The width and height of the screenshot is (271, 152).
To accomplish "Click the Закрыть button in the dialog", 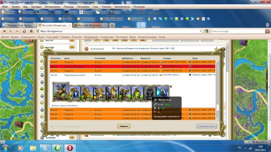I will click(124, 126).
